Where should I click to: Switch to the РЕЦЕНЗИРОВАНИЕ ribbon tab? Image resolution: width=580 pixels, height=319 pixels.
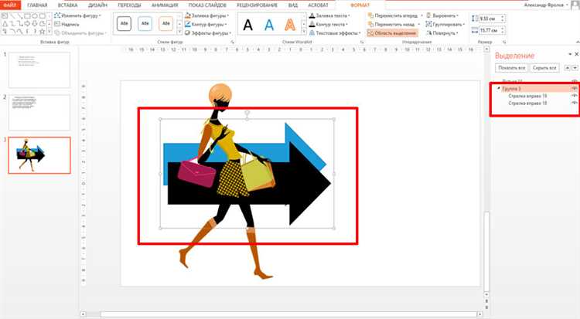(x=257, y=5)
